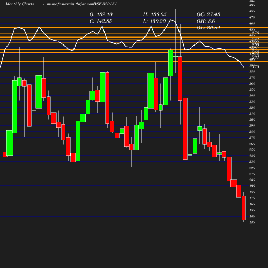Click the close price "C: 142.85"
268x268 pixels.
point(101,21)
